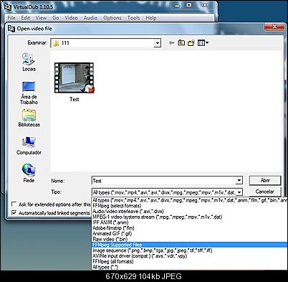This screenshot has height=282, width=288.
Task: Click the VirtualDub title bar app icon
Action: (x=8, y=7)
